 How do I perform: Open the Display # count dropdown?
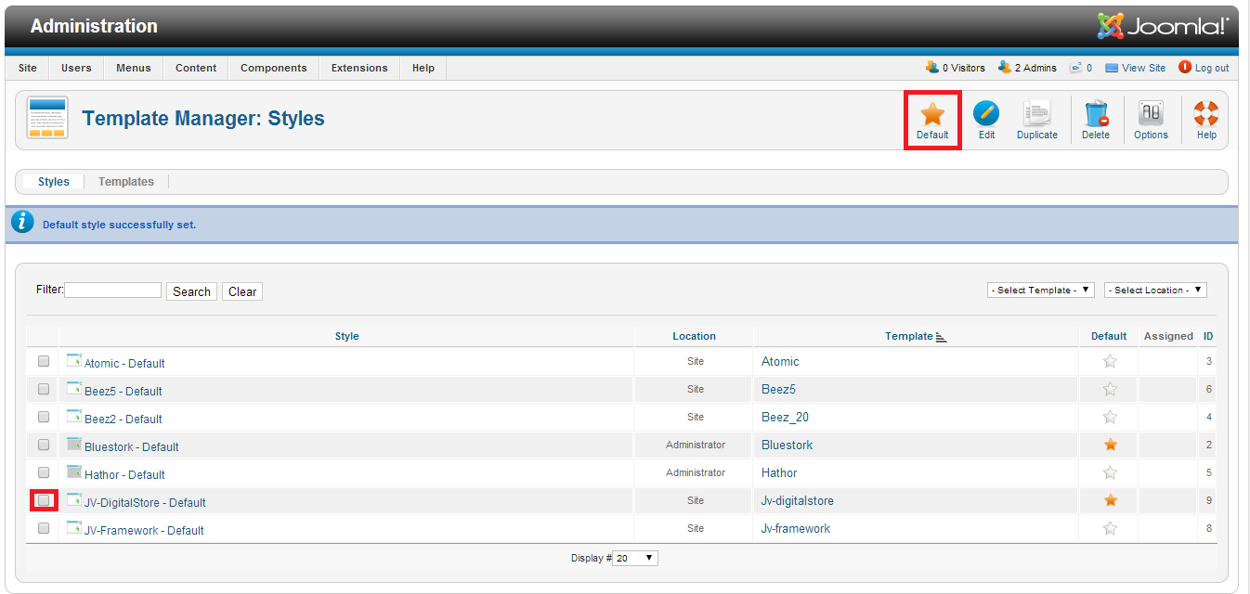(x=635, y=558)
